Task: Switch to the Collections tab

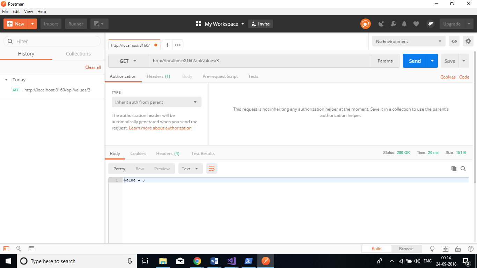Action: (78, 54)
